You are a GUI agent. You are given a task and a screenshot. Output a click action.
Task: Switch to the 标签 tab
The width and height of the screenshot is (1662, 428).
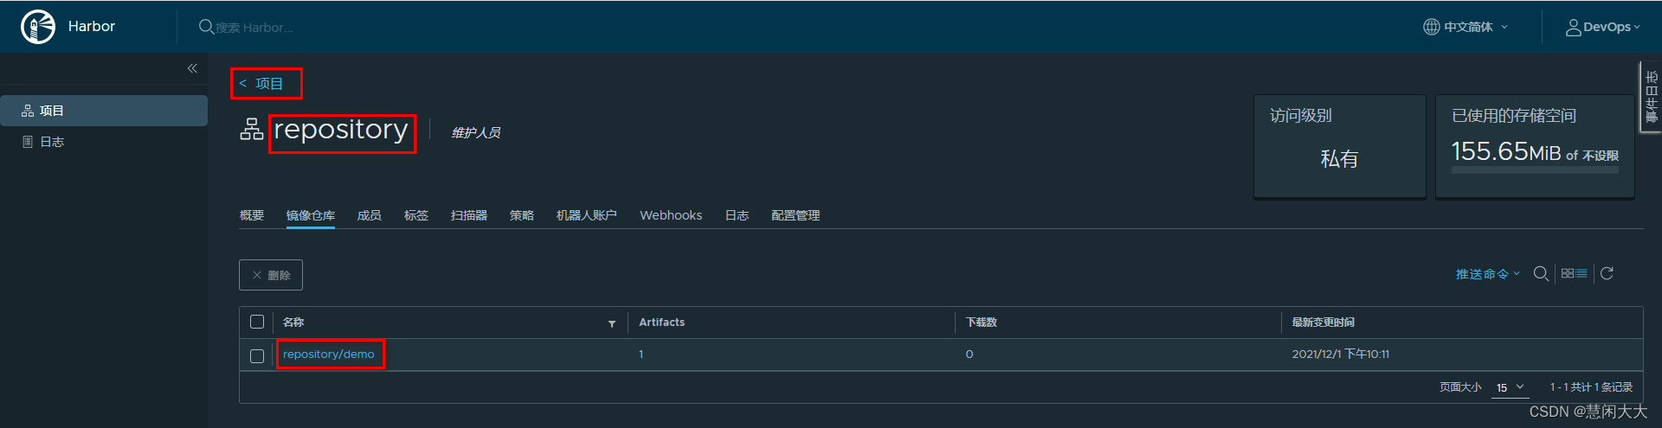pos(416,215)
